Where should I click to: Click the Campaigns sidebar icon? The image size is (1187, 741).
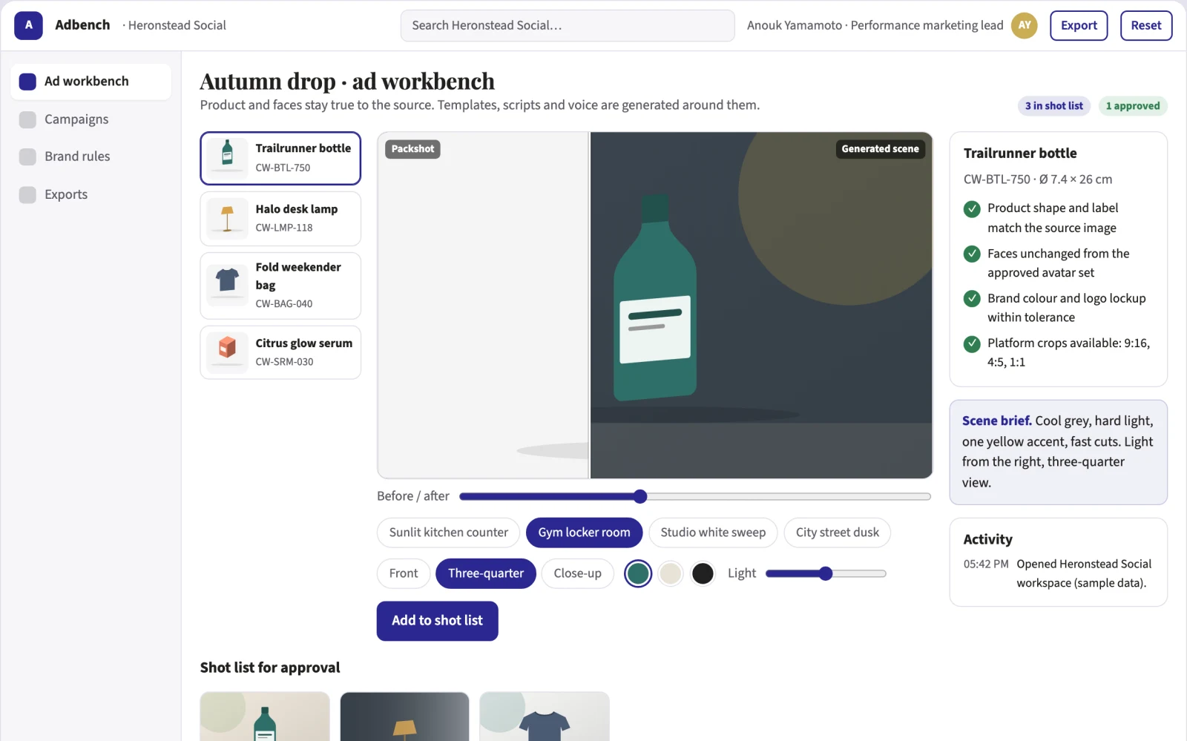tap(27, 119)
